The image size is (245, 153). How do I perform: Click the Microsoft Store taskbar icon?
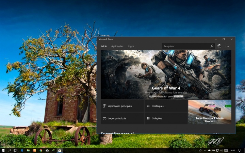click(60, 150)
